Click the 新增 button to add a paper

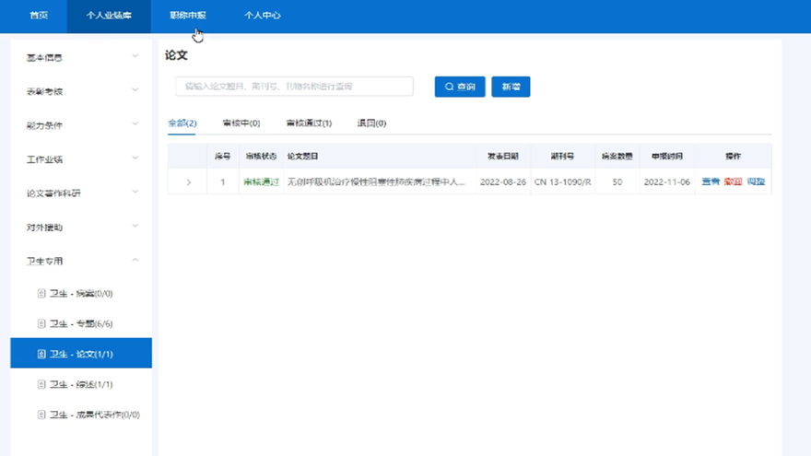point(511,87)
